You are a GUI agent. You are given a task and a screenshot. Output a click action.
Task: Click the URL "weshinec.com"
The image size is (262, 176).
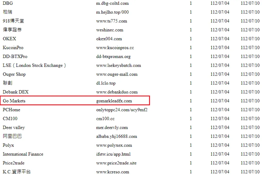[109, 30]
